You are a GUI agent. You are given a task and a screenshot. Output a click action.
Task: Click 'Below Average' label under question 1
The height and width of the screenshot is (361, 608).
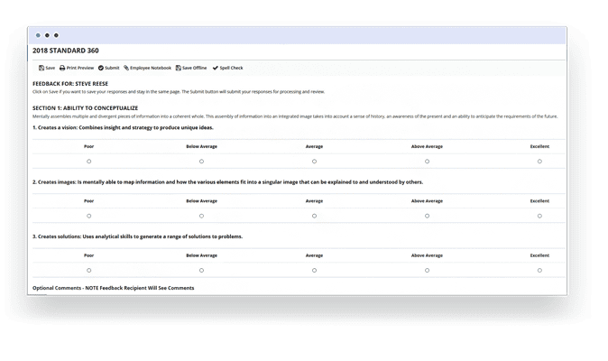pyautogui.click(x=202, y=146)
